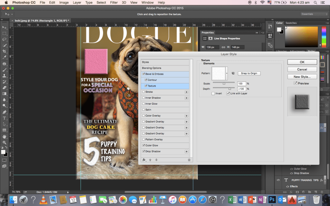
Task: Select the Lasso tool
Action: [x=5, y=39]
